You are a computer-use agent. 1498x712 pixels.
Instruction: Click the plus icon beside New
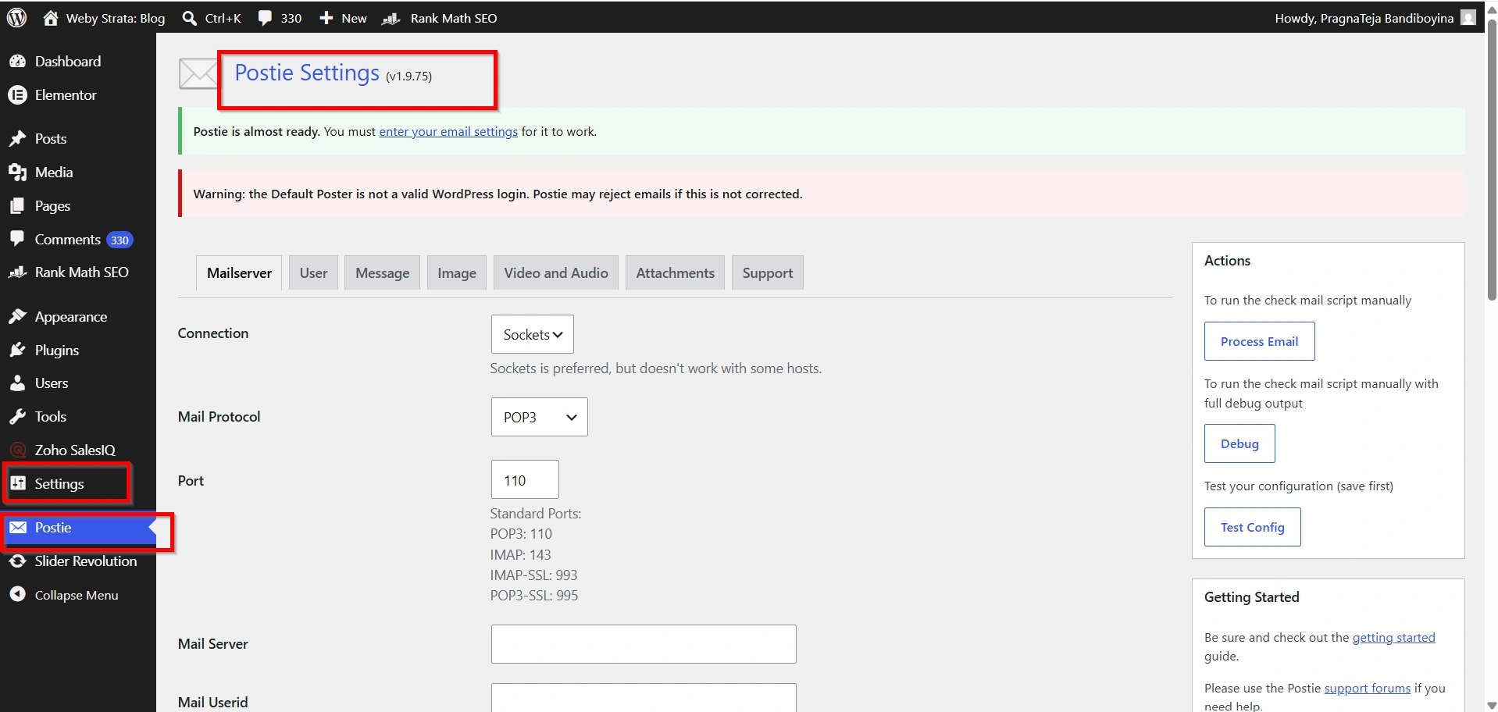pyautogui.click(x=326, y=18)
